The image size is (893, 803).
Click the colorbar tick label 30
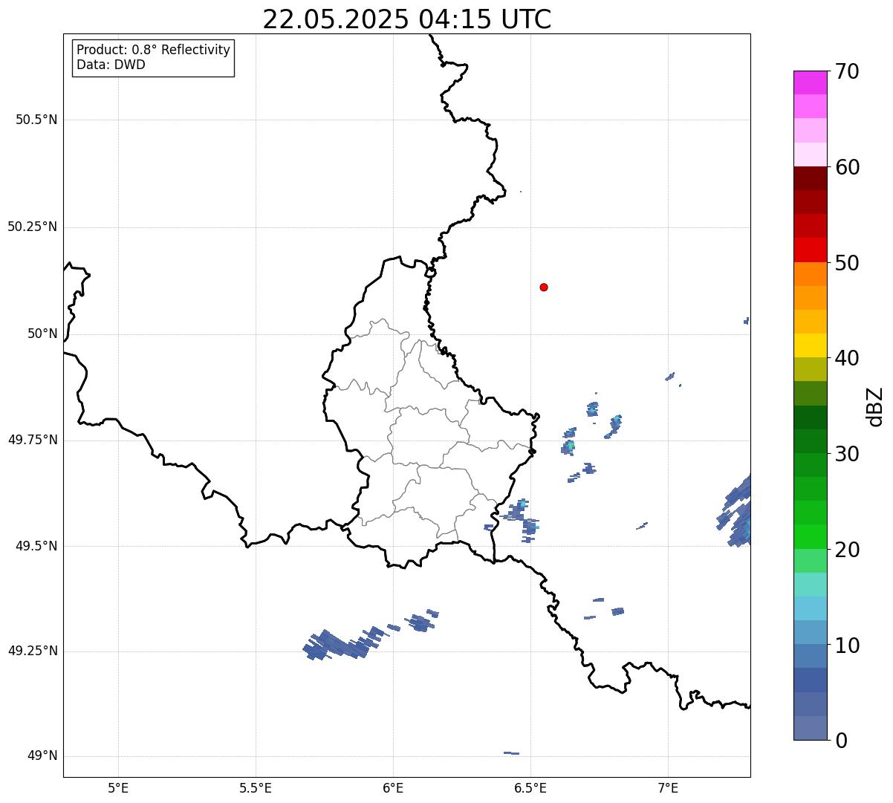(x=847, y=454)
